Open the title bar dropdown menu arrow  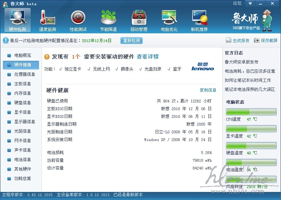coord(250,4)
